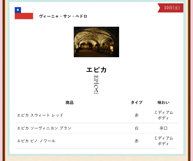Select the red 10日(土) date ribbon
This screenshot has width=193, height=161.
tap(171, 8)
